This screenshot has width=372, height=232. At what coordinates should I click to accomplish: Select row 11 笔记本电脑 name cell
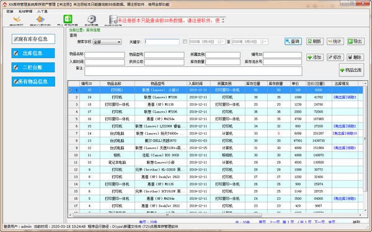point(117,162)
